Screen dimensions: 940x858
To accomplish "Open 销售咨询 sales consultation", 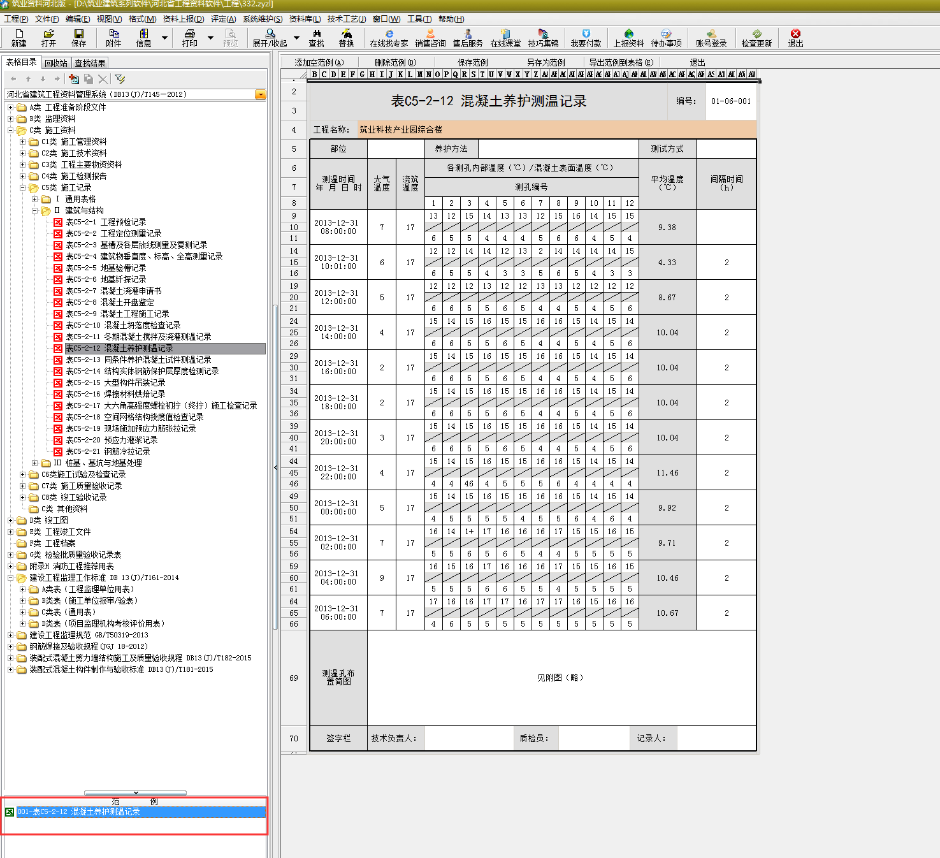I will click(x=430, y=38).
